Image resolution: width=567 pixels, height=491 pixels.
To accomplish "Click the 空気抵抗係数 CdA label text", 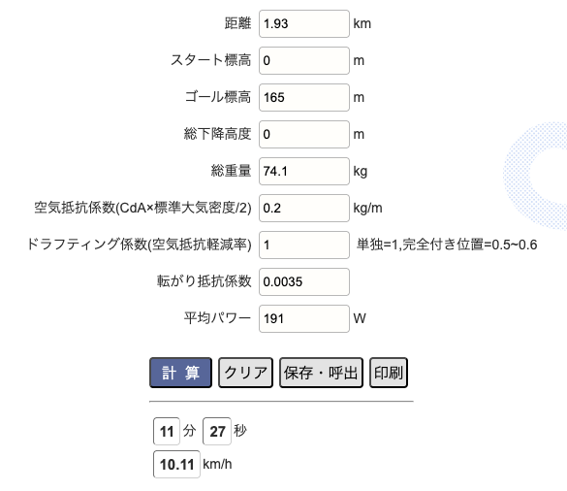I will pyautogui.click(x=142, y=208).
